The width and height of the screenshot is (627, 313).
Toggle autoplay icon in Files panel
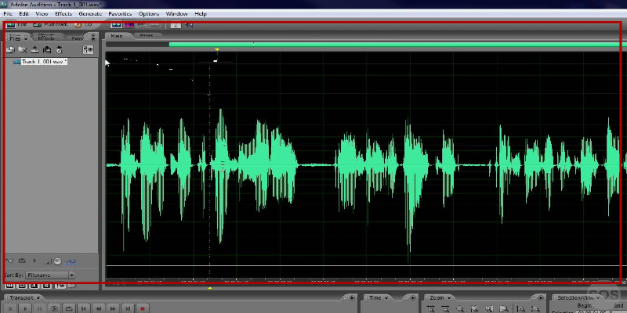(x=9, y=261)
